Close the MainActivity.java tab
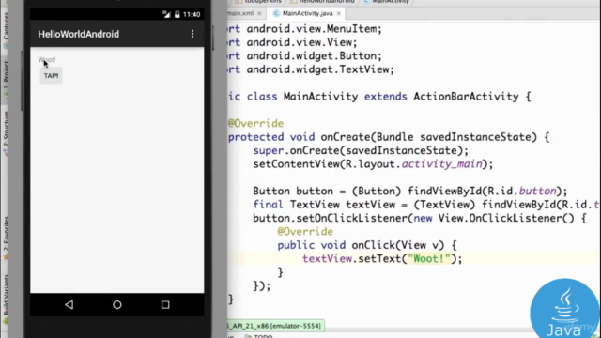 click(x=338, y=13)
